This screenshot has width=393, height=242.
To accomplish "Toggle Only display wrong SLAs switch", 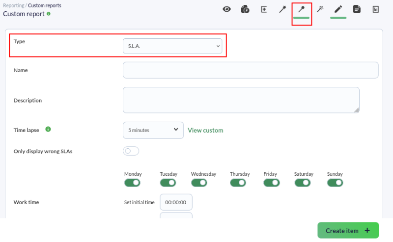I will 131,151.
